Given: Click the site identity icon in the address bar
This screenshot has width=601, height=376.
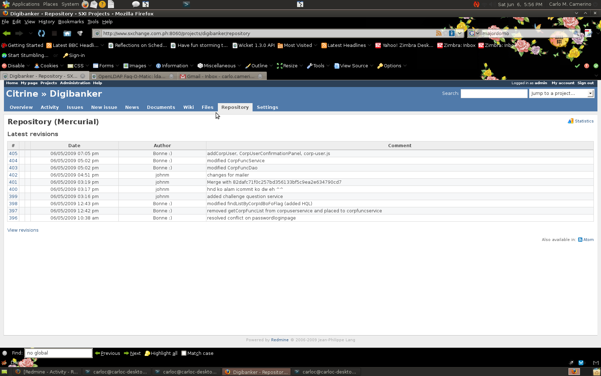Looking at the screenshot, I should pyautogui.click(x=97, y=33).
